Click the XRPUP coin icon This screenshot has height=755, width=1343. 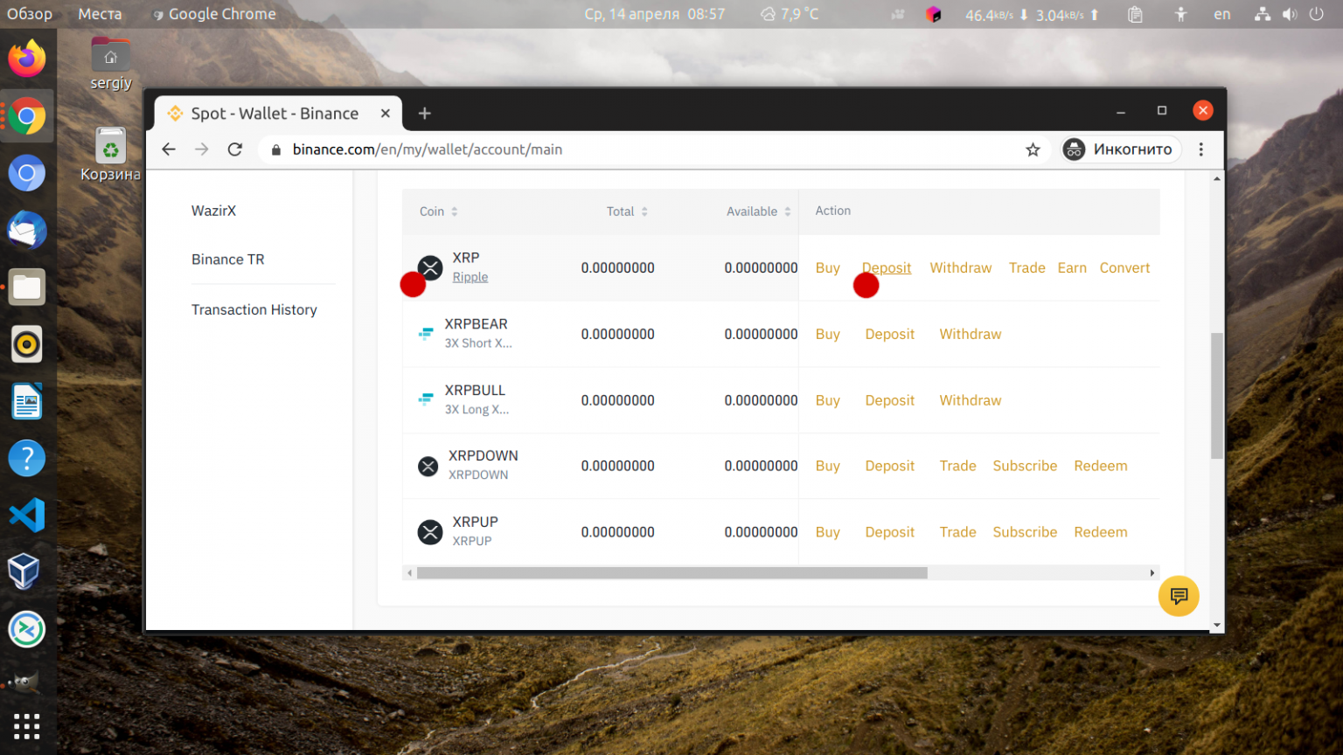(x=430, y=531)
